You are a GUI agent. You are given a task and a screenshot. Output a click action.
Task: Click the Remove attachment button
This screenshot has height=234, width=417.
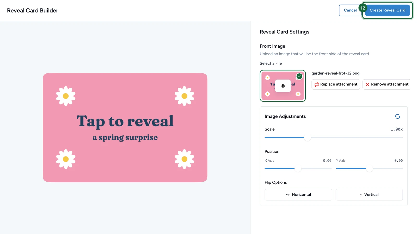tap(387, 84)
